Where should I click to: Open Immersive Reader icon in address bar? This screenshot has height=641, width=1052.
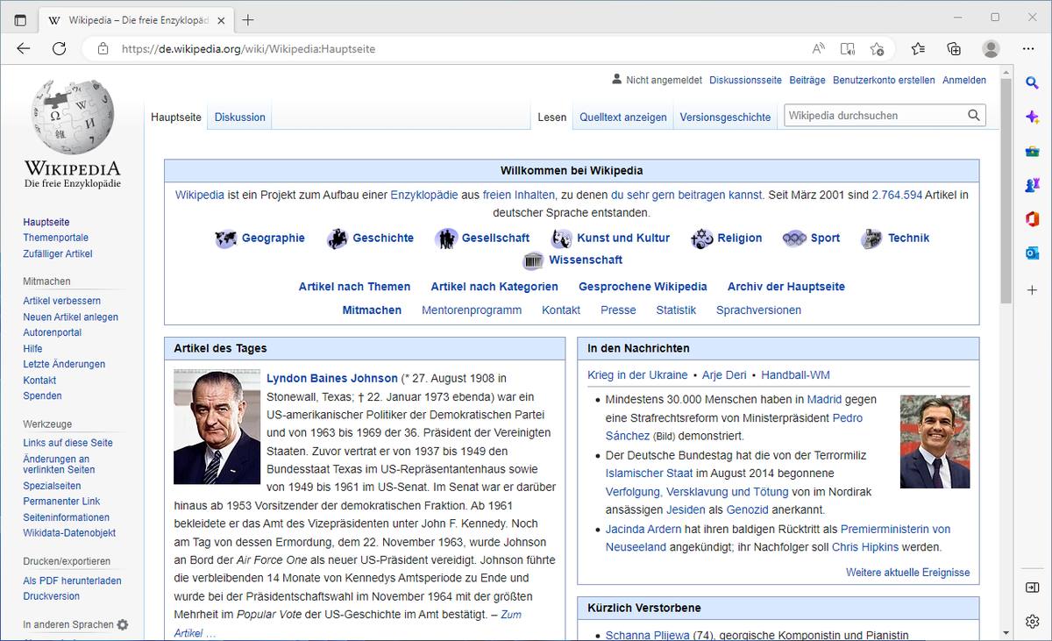click(847, 49)
